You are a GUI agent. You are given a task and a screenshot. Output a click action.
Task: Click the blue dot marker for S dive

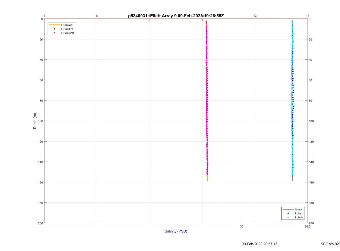click(288, 213)
